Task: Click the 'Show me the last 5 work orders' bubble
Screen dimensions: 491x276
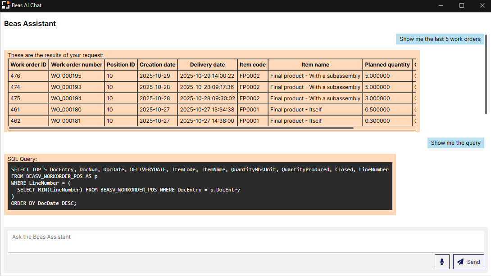Action: pyautogui.click(x=440, y=39)
